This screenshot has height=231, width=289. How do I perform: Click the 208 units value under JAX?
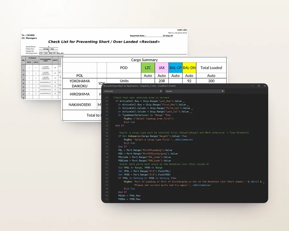pos(162,81)
